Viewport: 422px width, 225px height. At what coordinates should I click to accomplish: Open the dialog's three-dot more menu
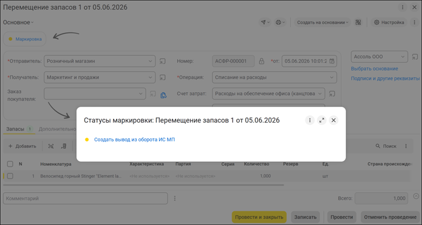coord(310,120)
